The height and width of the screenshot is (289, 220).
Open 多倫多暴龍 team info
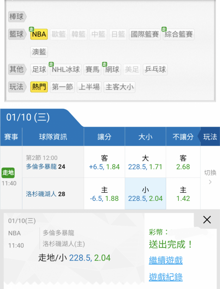tap(41, 167)
